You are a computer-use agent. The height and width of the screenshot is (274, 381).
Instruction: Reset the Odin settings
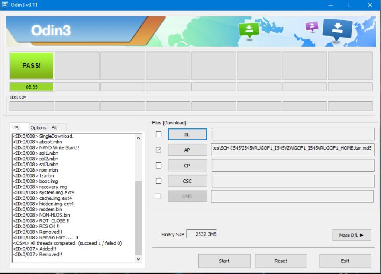point(281,261)
